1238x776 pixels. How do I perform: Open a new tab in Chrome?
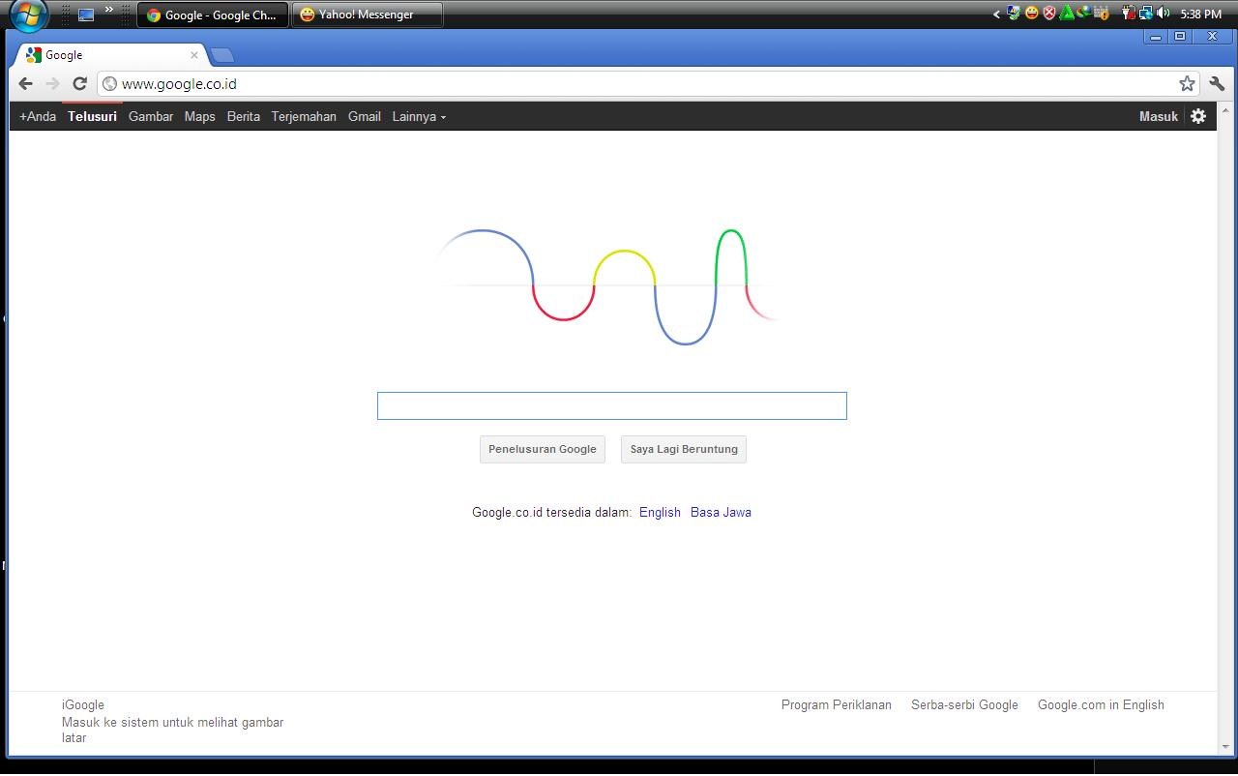coord(221,55)
